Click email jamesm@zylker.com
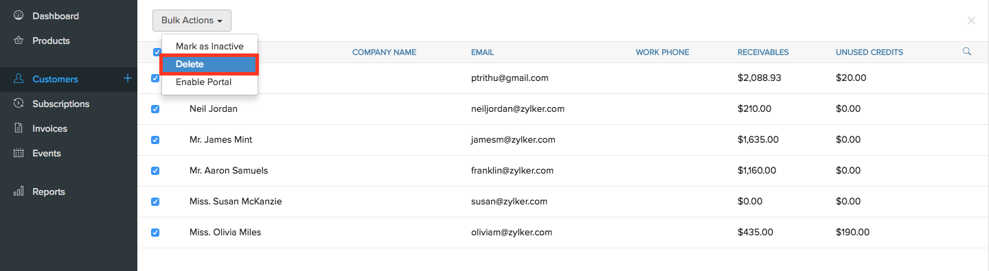The image size is (989, 271). pos(513,139)
